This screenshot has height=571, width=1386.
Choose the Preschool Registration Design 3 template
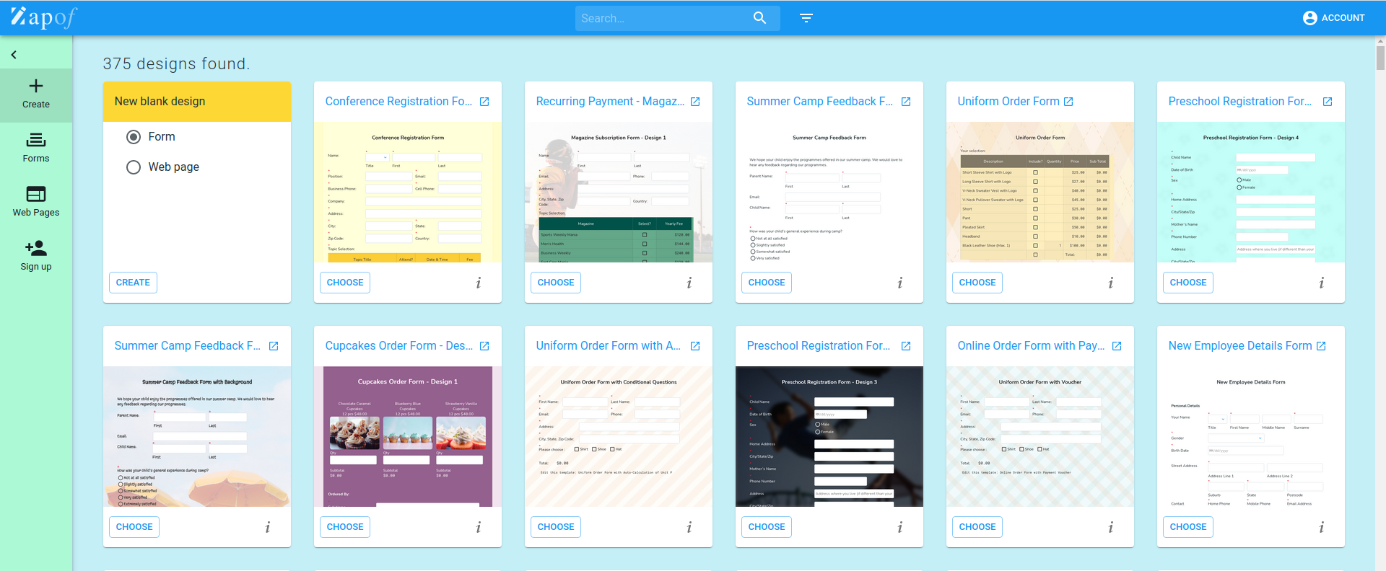pos(767,527)
